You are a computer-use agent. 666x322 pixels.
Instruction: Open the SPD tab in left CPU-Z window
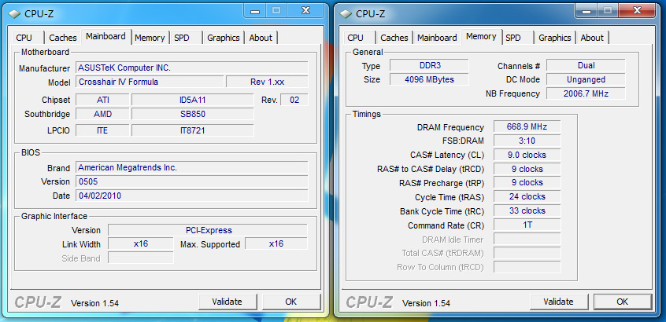click(186, 38)
